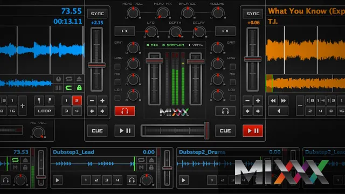
Task: Click the left deck CUE button
Action: point(97,131)
